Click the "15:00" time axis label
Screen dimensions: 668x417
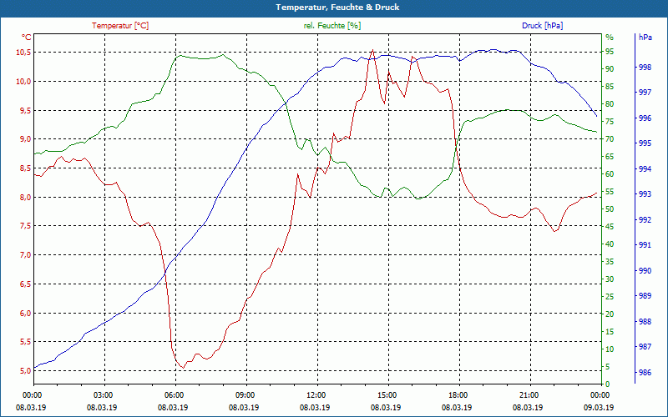pyautogui.click(x=386, y=394)
